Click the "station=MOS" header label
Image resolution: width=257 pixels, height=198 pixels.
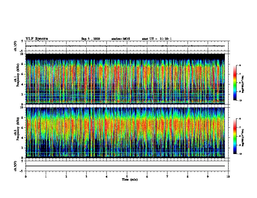point(121,39)
